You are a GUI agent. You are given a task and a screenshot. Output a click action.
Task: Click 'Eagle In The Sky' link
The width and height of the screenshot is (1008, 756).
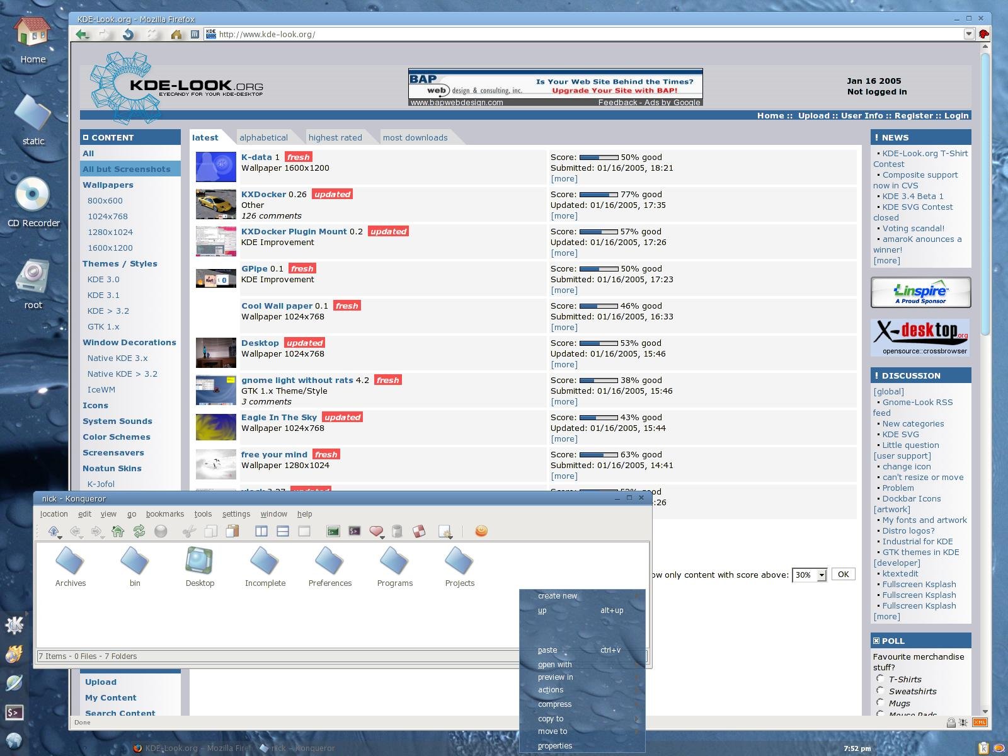pyautogui.click(x=279, y=417)
